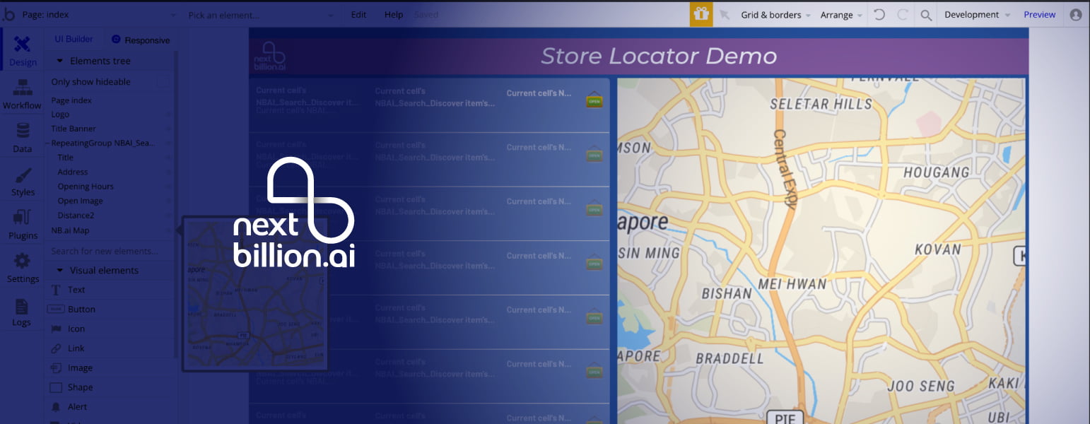
Task: Open the Data section
Action: click(x=23, y=138)
